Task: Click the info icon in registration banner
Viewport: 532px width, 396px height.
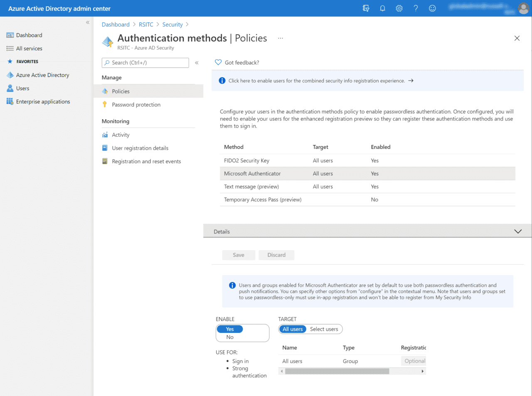Action: [222, 81]
